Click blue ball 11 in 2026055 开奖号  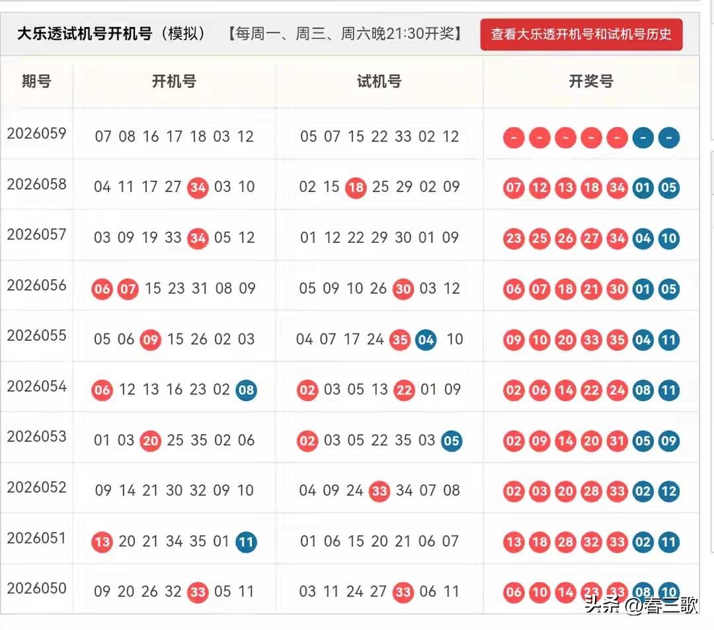click(669, 339)
